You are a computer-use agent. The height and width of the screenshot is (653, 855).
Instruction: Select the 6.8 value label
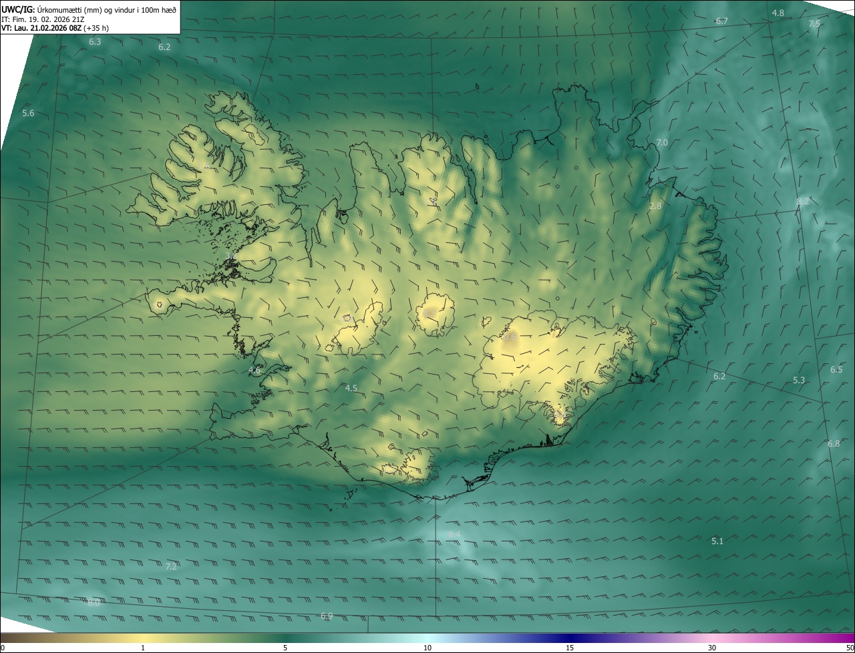pyautogui.click(x=834, y=444)
